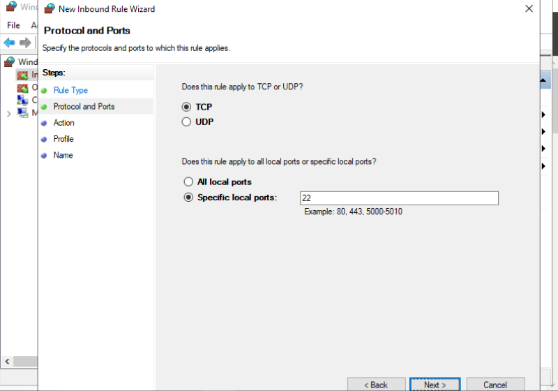This screenshot has height=391, width=558.
Task: Open the File menu in background window
Action: tap(13, 25)
